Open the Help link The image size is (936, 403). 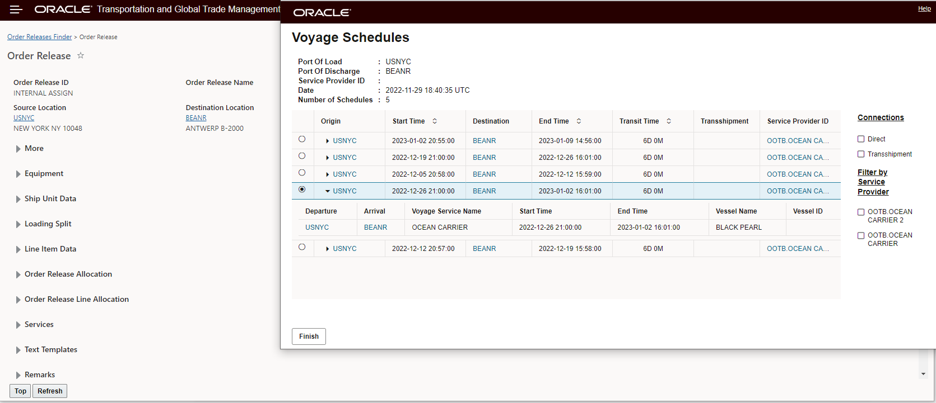pos(924,9)
